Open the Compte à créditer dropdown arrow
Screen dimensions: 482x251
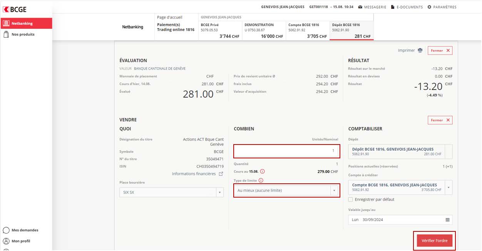[448, 187]
